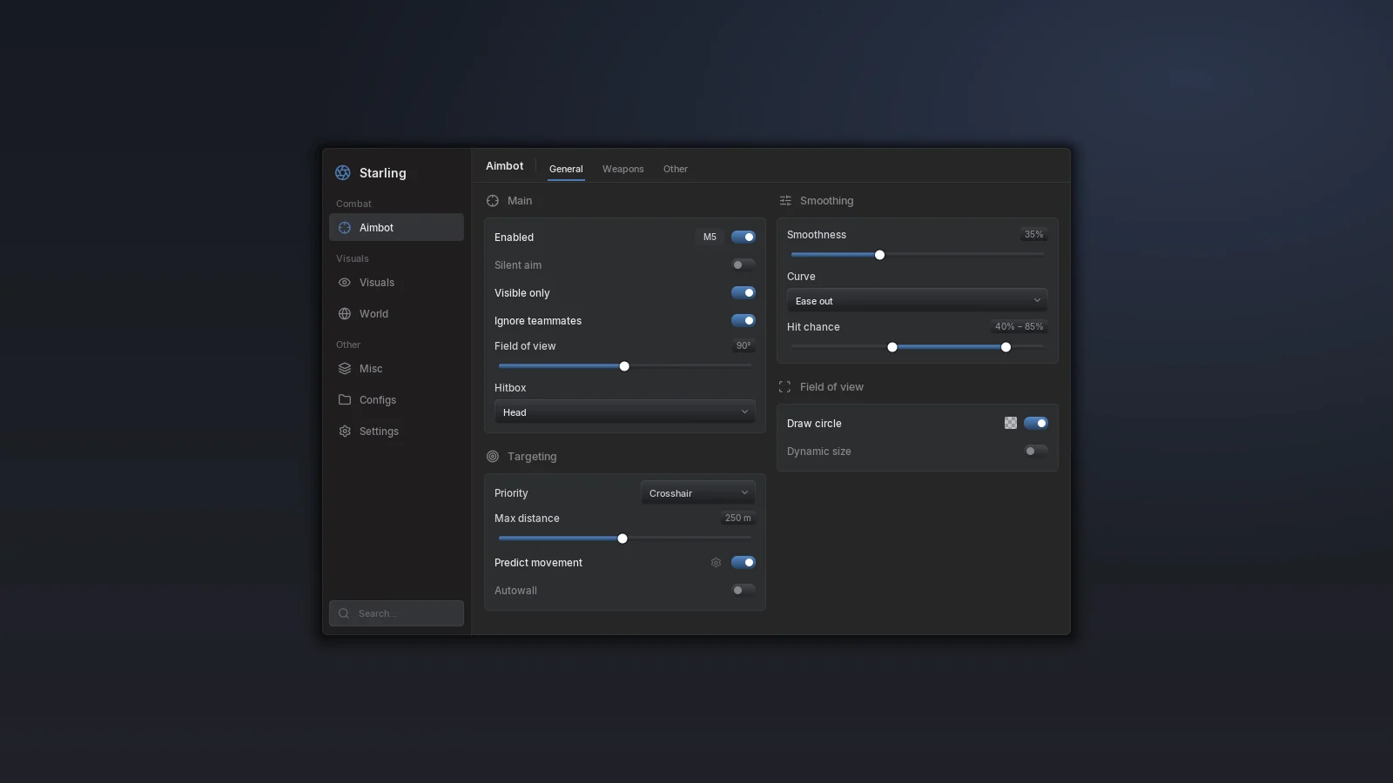
Task: Turn off Predict movement switch
Action: point(744,562)
